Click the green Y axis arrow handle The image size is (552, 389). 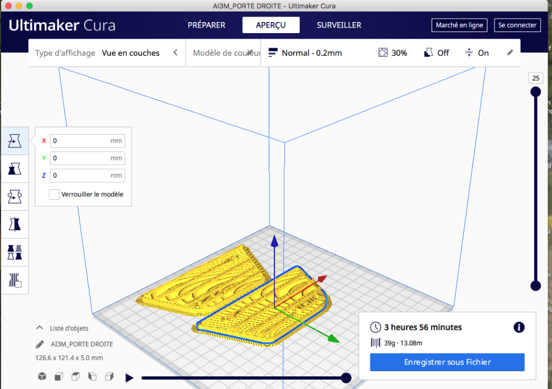coord(333,339)
